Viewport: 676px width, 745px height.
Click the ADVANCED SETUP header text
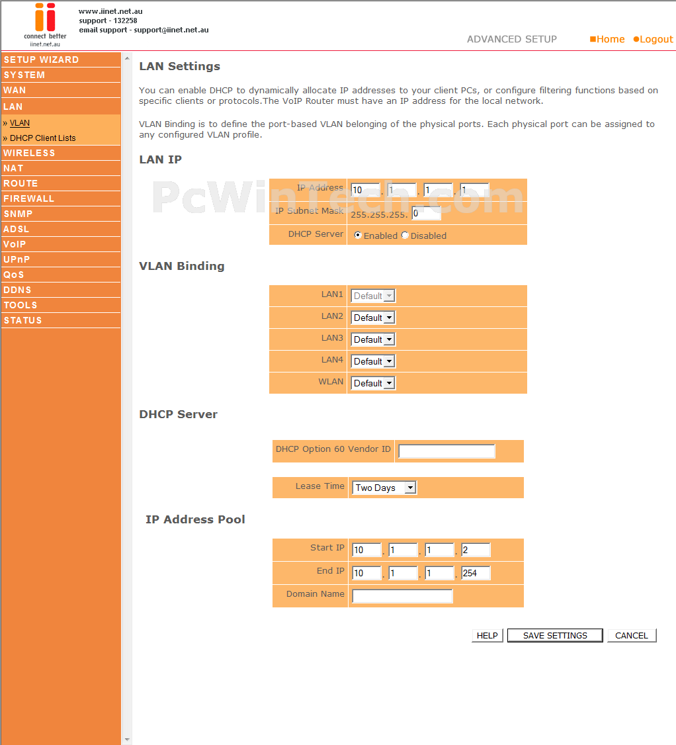pos(512,40)
